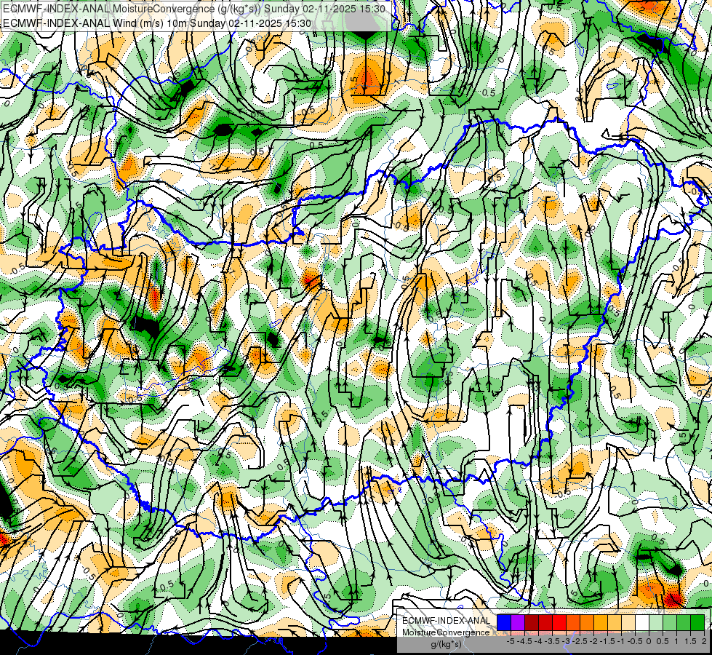Click the legend tick value '-5'
Image resolution: width=712 pixels, height=655 pixels.
pyautogui.click(x=511, y=641)
